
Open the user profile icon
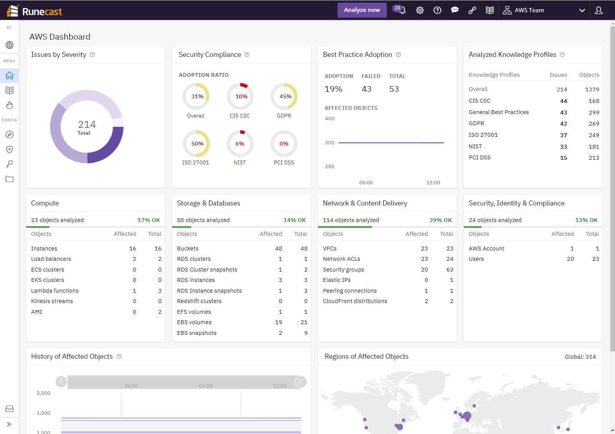click(598, 10)
